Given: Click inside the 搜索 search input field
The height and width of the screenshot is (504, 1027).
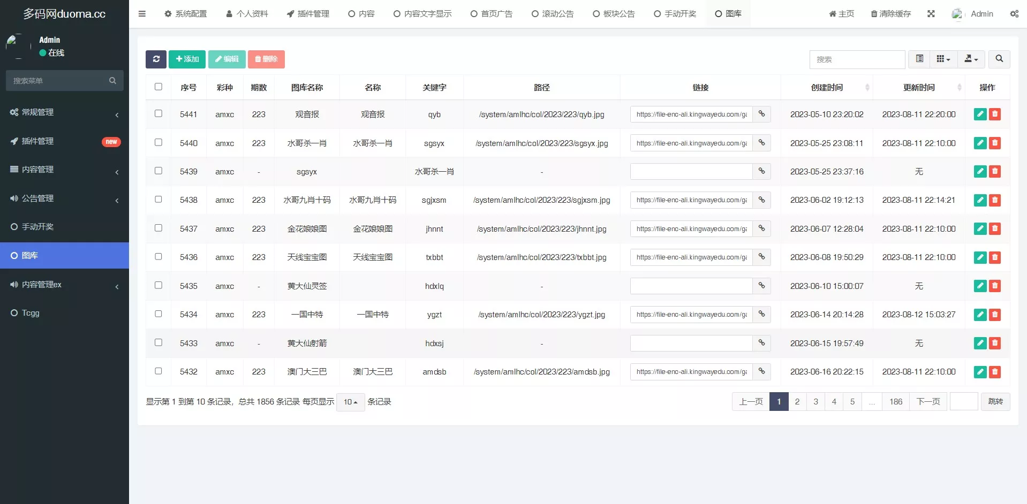Looking at the screenshot, I should click(x=857, y=59).
